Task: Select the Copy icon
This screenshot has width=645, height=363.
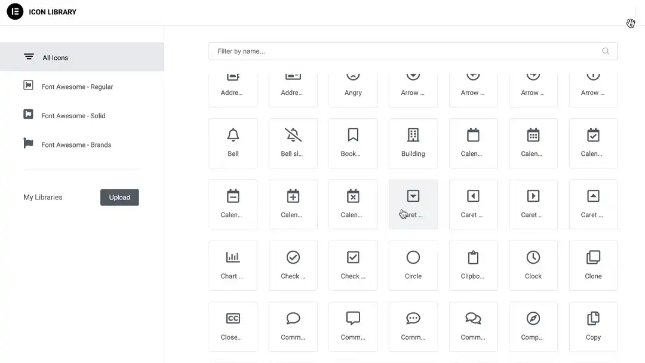Action: [x=593, y=326]
